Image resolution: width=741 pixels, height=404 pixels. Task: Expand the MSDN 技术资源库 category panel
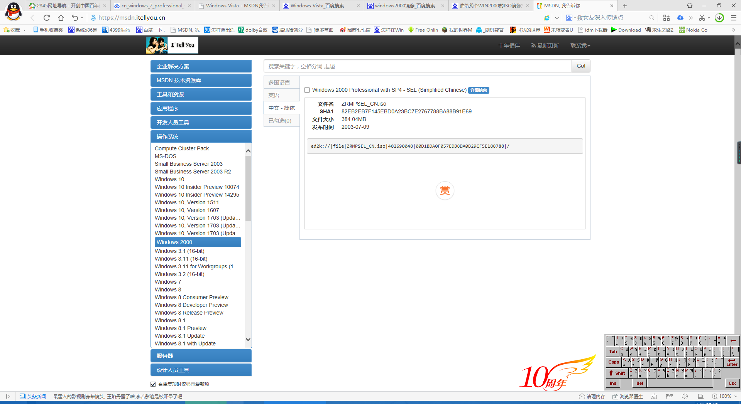pyautogui.click(x=201, y=80)
